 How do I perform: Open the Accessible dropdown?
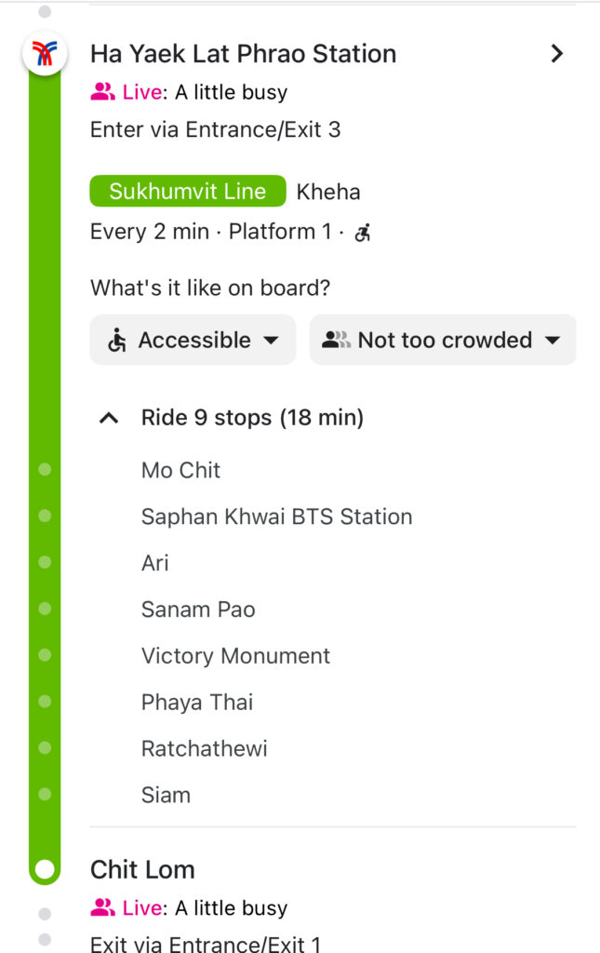(193, 340)
